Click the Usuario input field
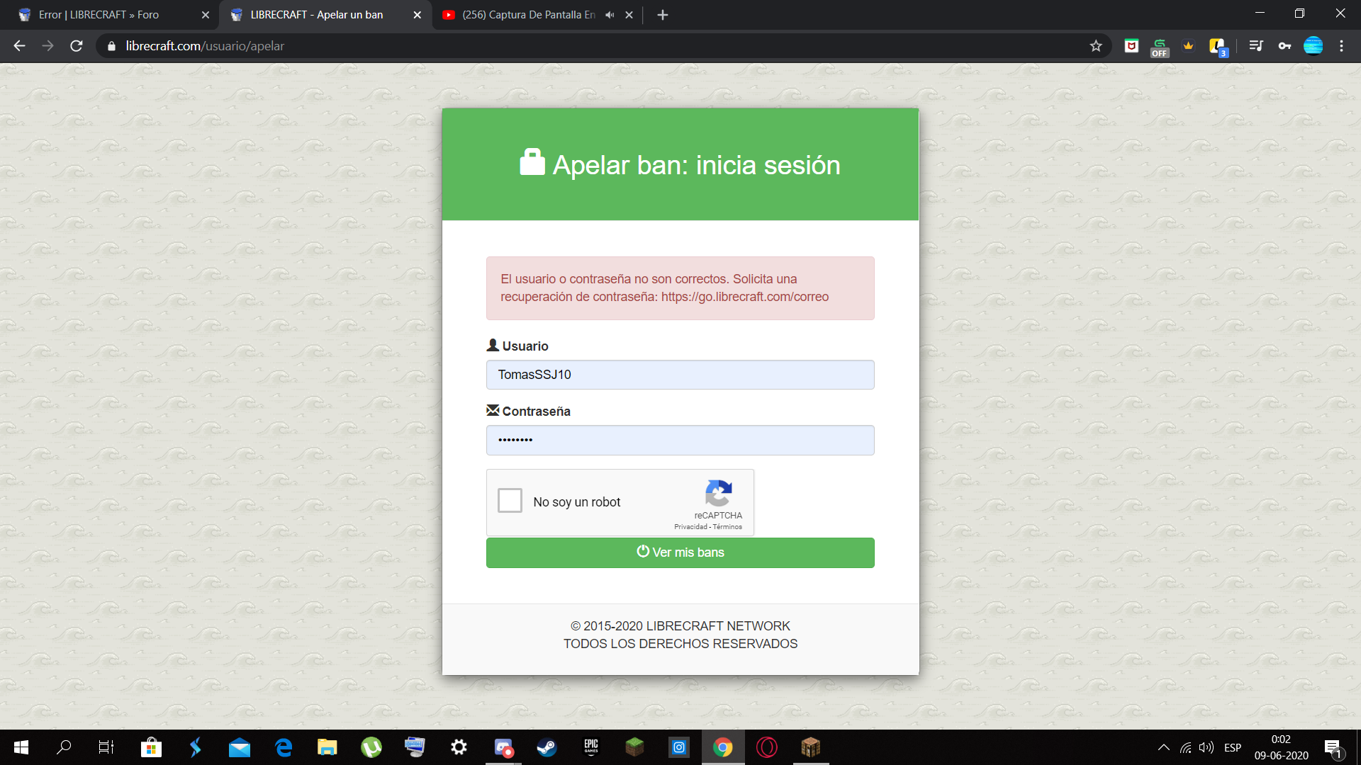Viewport: 1361px width, 765px height. [x=680, y=375]
